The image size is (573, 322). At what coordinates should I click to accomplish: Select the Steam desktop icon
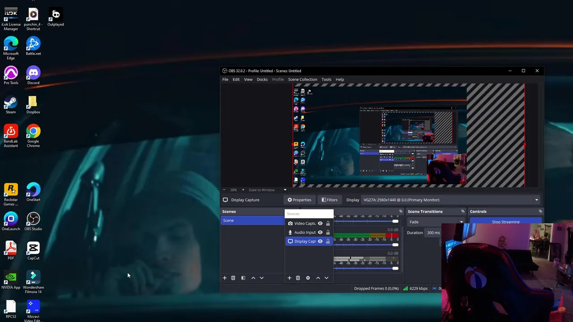point(11,105)
